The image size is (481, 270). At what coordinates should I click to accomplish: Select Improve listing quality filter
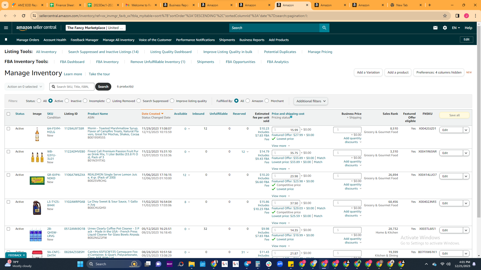point(172,101)
